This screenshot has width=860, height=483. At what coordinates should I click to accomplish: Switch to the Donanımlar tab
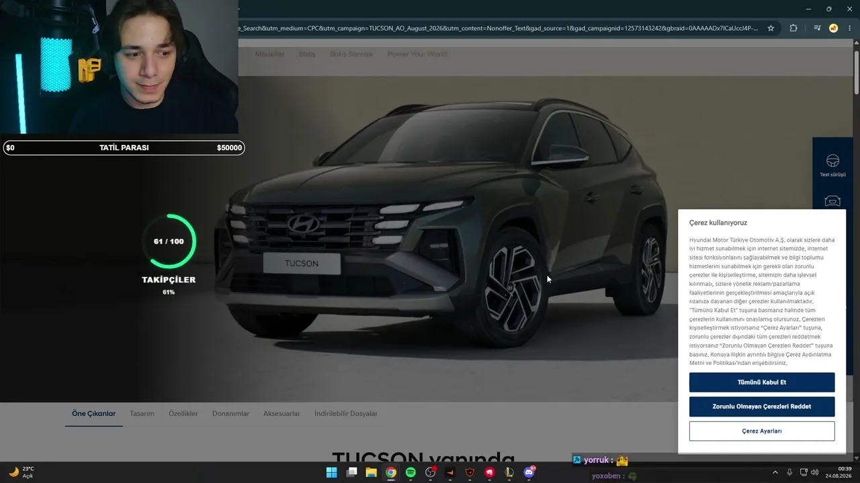tap(230, 414)
